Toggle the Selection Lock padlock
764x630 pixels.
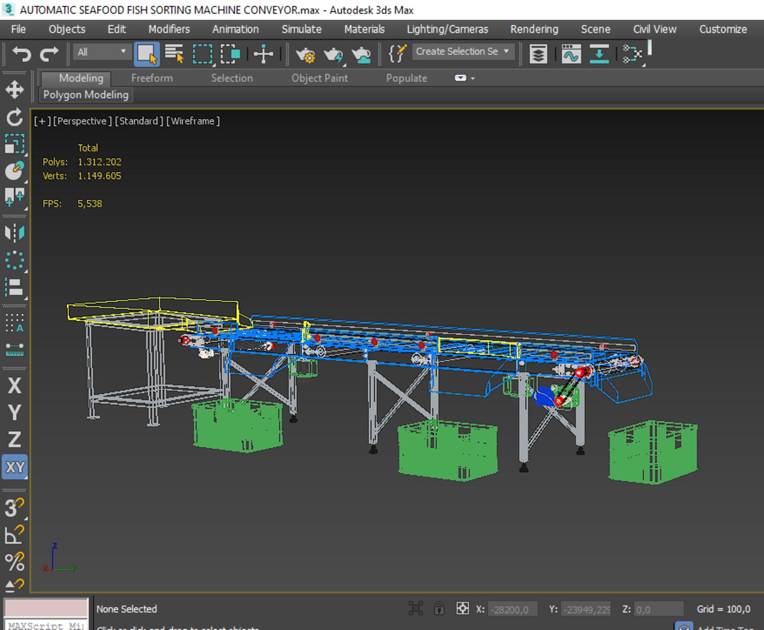[x=439, y=608]
